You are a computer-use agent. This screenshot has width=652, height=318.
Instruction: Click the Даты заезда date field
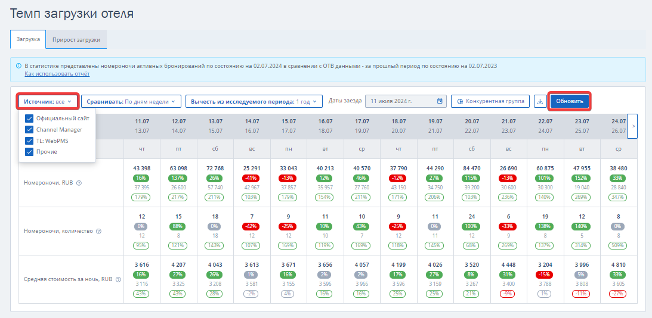click(x=406, y=101)
